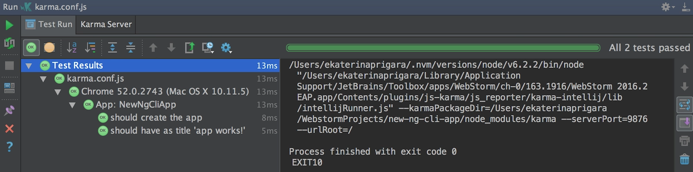Click the Karma icon in the Run header
Viewport: 693px width, 172px height.
point(26,7)
